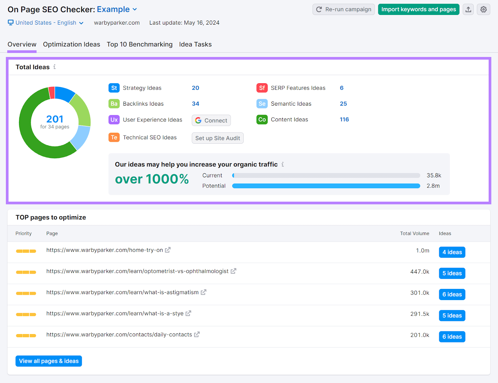498x383 pixels.
Task: Open the home-try-on page via its external link icon
Action: [x=168, y=250]
